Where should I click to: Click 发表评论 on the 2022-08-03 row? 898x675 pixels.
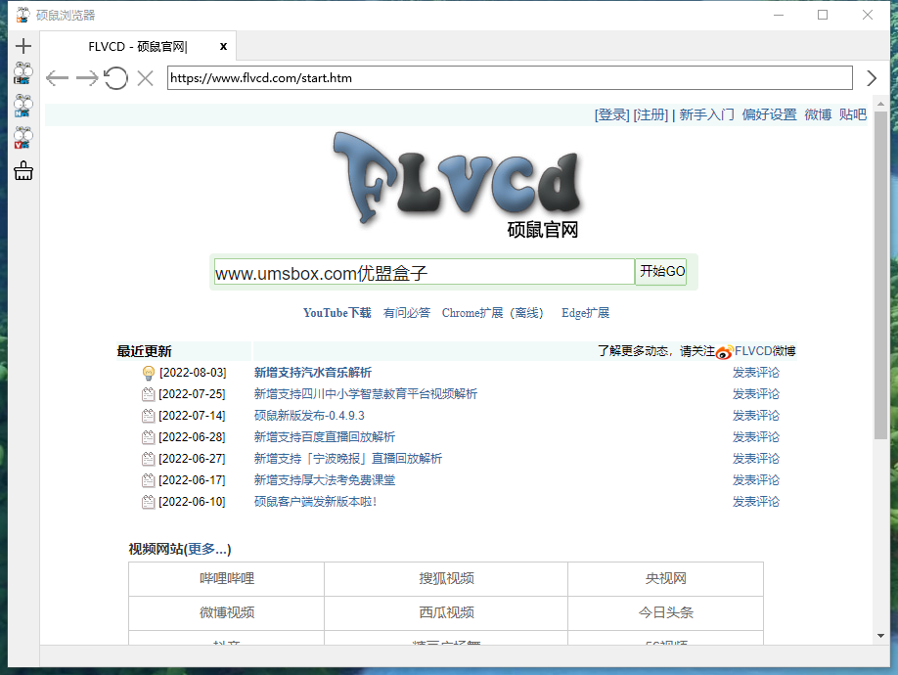pos(756,373)
